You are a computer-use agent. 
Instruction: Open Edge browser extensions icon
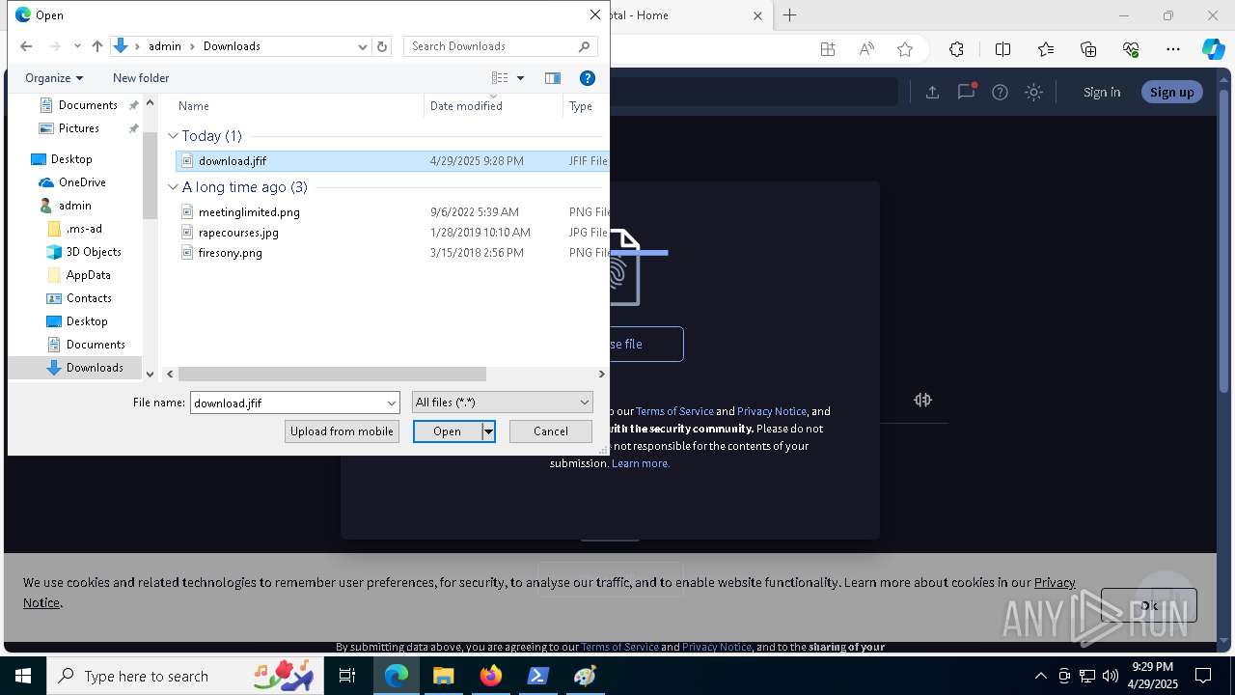point(956,49)
